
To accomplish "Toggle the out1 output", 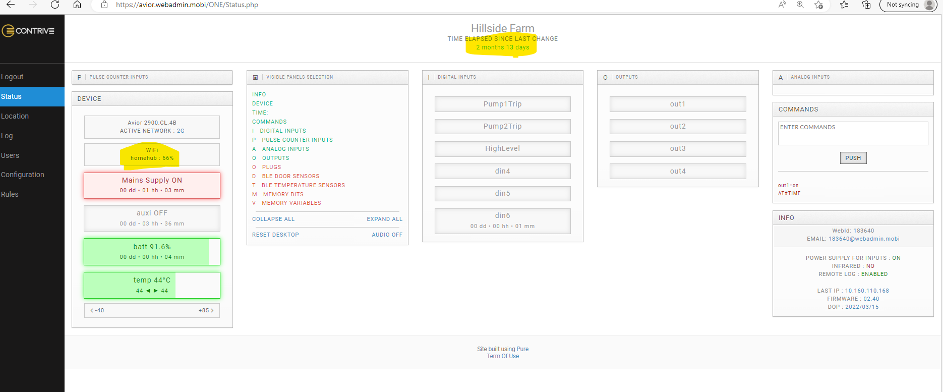I will tap(677, 104).
